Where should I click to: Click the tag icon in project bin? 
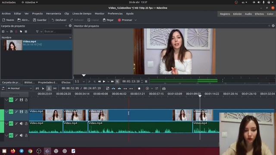21,31
